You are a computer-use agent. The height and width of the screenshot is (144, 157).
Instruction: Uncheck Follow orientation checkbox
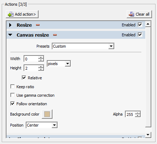pos(12,104)
